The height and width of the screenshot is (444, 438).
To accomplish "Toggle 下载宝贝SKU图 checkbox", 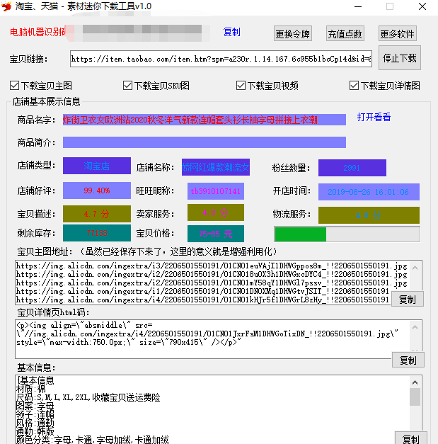I will click(x=128, y=86).
